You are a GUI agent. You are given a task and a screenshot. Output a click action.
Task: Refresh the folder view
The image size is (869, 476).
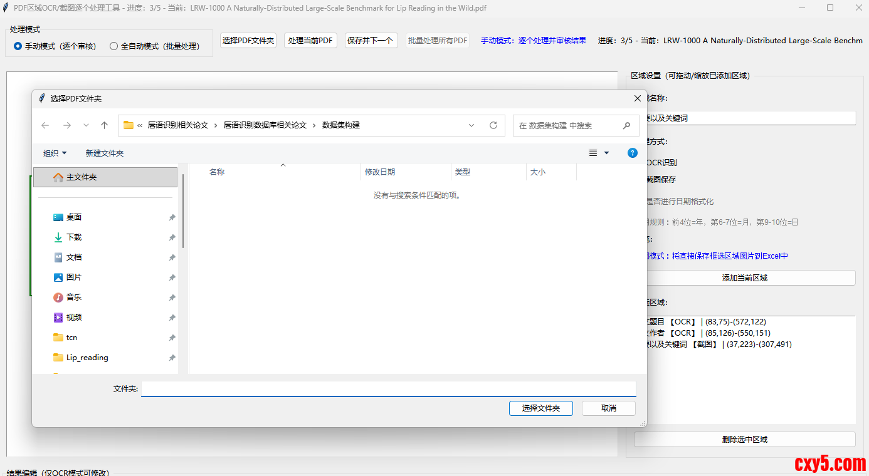[493, 125]
